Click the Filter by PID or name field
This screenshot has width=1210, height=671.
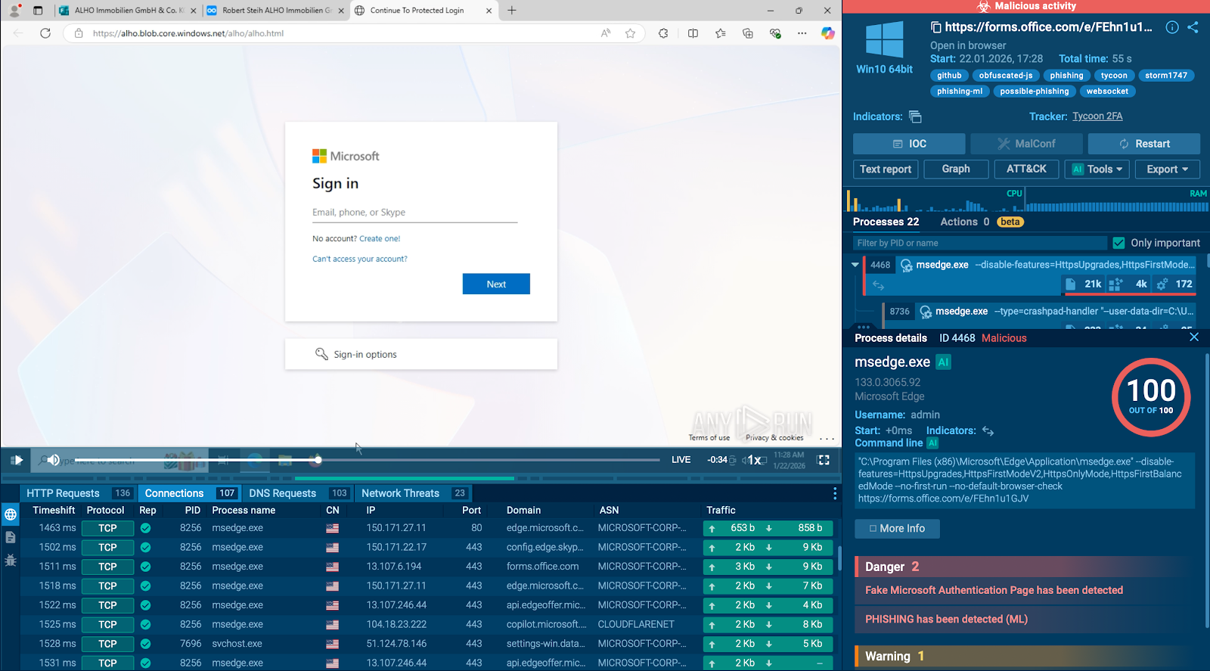[979, 243]
